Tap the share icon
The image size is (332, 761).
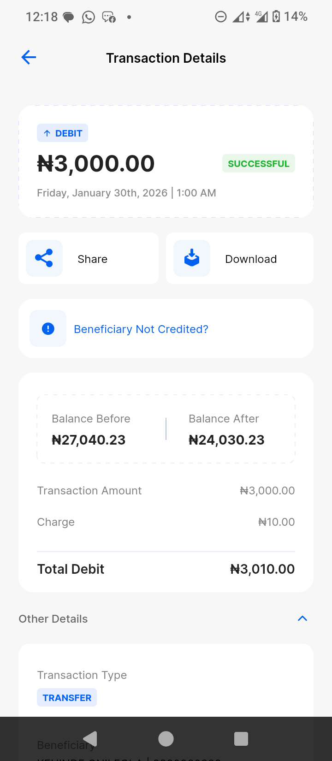44,258
